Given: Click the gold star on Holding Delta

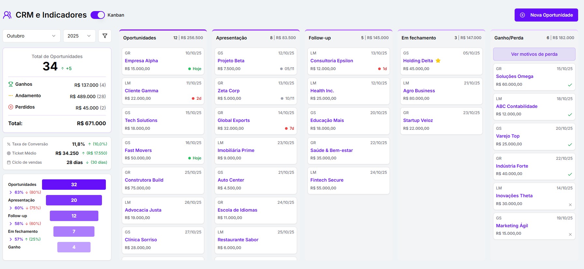Looking at the screenshot, I should 438,61.
